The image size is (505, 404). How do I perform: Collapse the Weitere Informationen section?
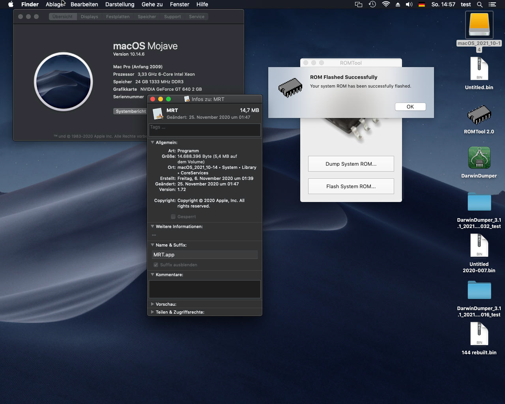pyautogui.click(x=152, y=226)
